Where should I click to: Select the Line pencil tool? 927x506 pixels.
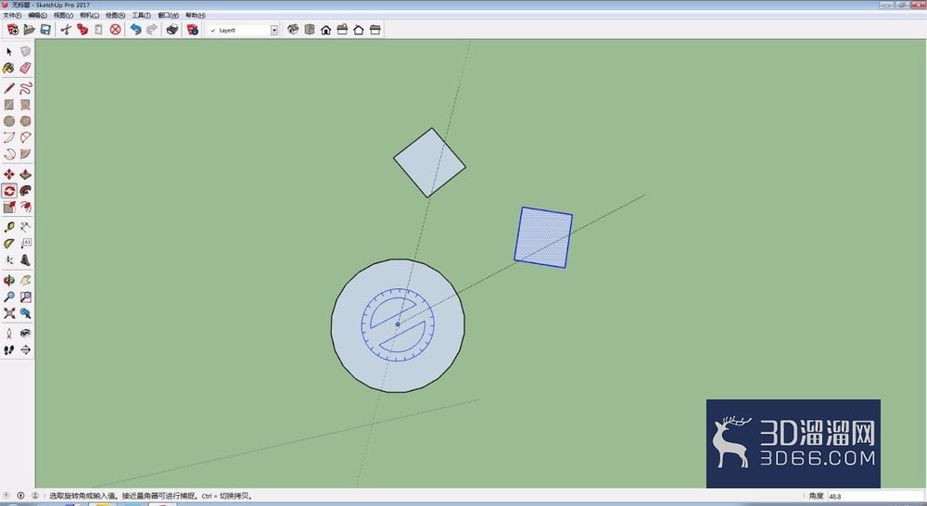9,89
